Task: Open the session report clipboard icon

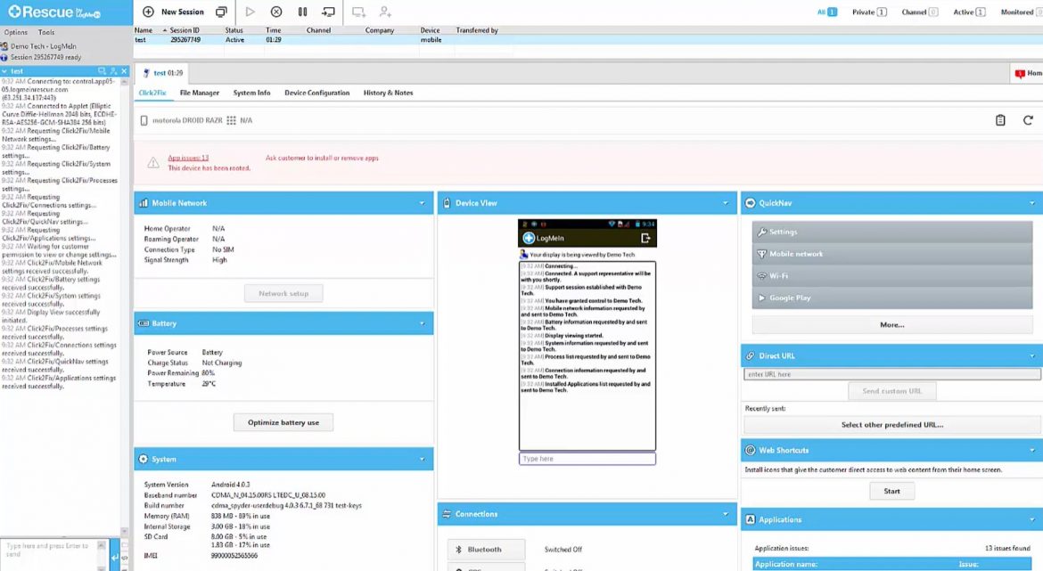Action: tap(999, 119)
